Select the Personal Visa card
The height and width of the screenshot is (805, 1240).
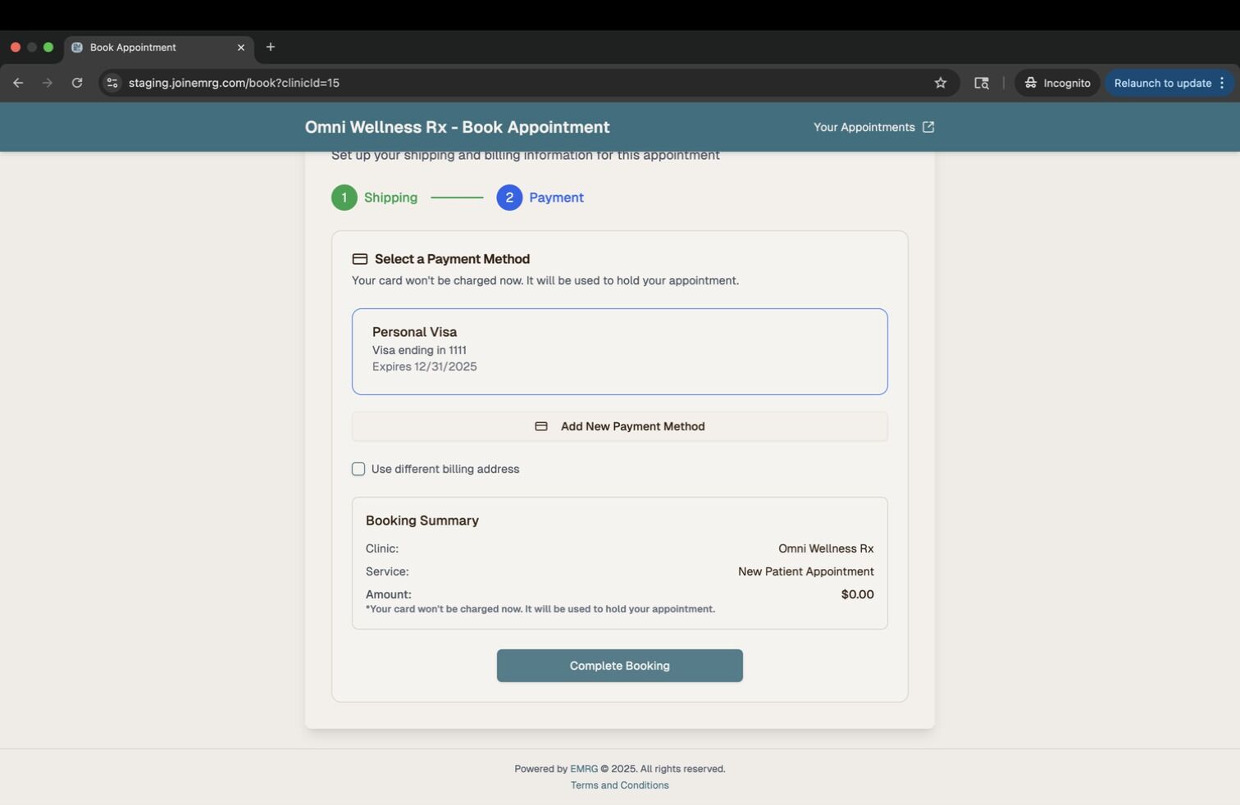620,352
